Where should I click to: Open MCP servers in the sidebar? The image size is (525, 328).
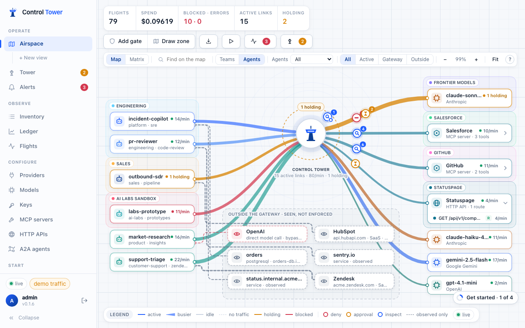pyautogui.click(x=48, y=220)
